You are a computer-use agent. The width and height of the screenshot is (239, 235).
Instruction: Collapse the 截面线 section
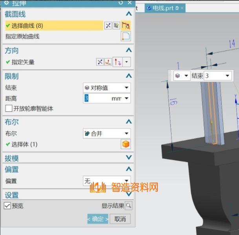pyautogui.click(x=129, y=14)
